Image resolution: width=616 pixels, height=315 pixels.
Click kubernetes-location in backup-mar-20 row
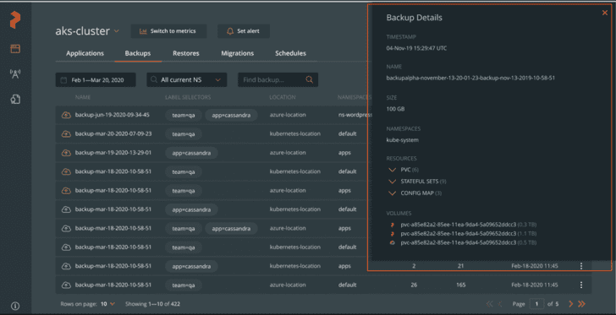click(x=295, y=133)
